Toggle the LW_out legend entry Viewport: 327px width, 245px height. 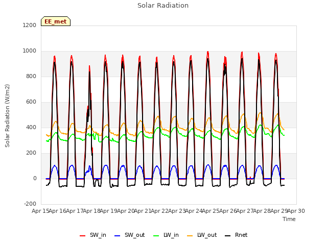pyautogui.click(x=202, y=235)
